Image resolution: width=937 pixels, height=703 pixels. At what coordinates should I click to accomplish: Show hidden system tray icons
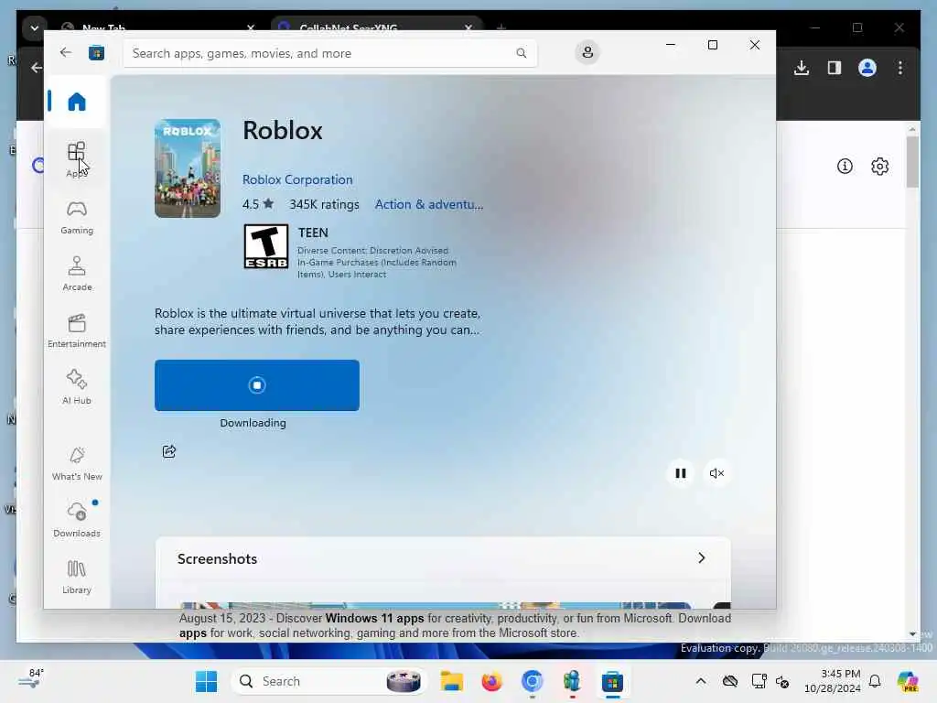[701, 681]
